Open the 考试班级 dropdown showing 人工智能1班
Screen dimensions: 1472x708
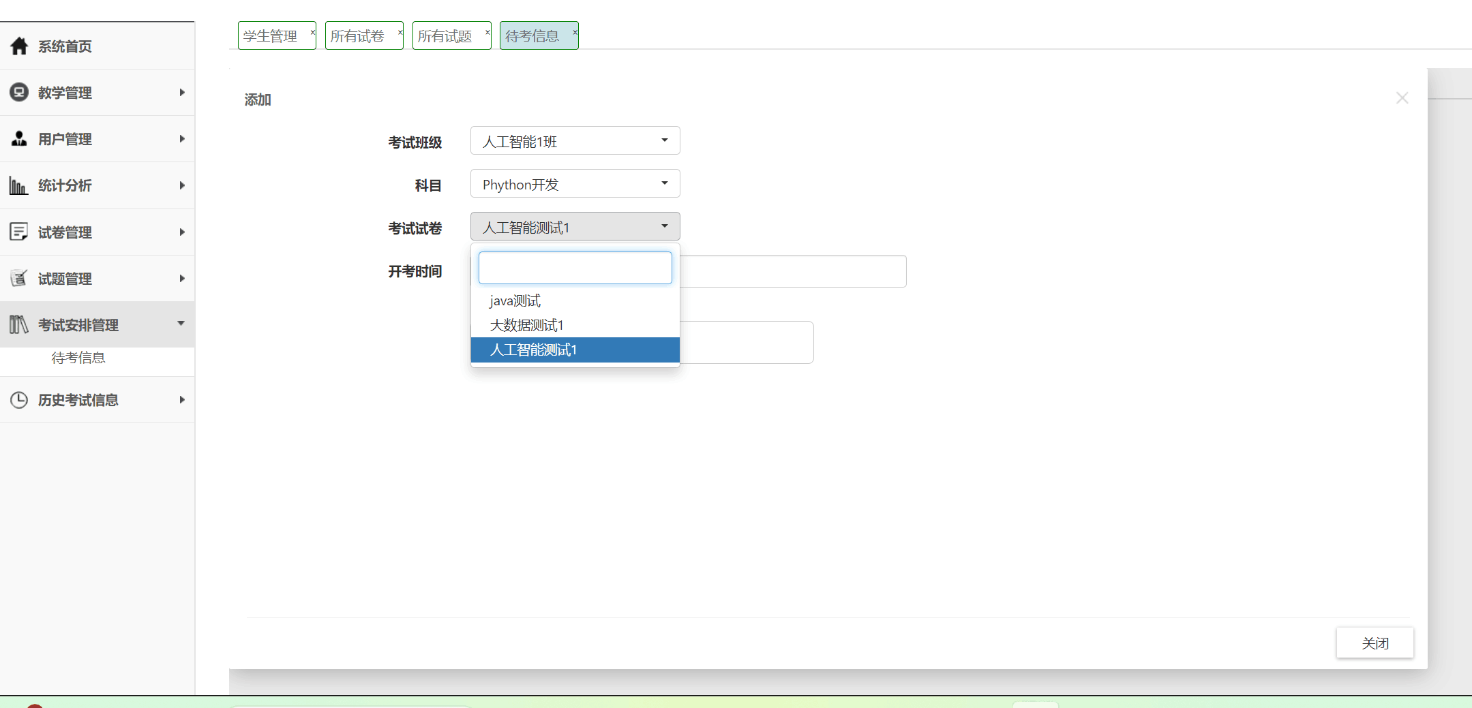[575, 140]
